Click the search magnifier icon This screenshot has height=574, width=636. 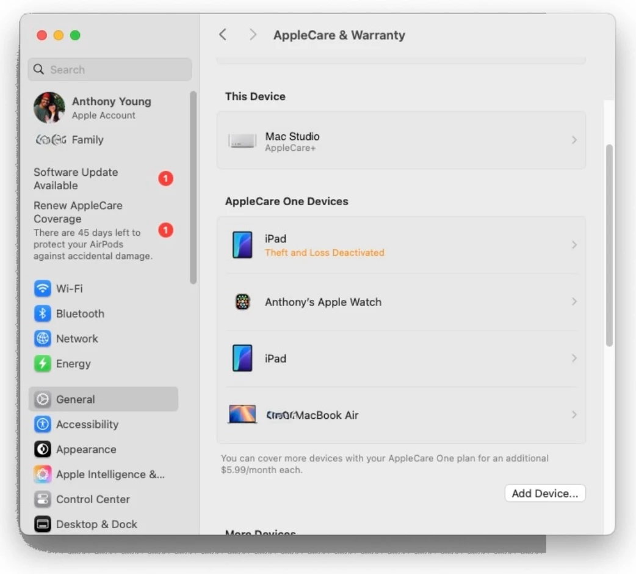[39, 70]
